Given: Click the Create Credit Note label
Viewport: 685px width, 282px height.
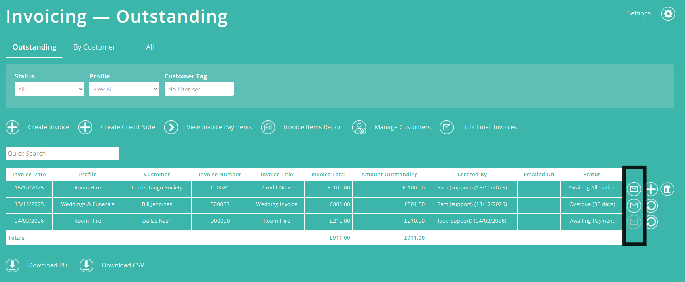Looking at the screenshot, I should (x=128, y=127).
